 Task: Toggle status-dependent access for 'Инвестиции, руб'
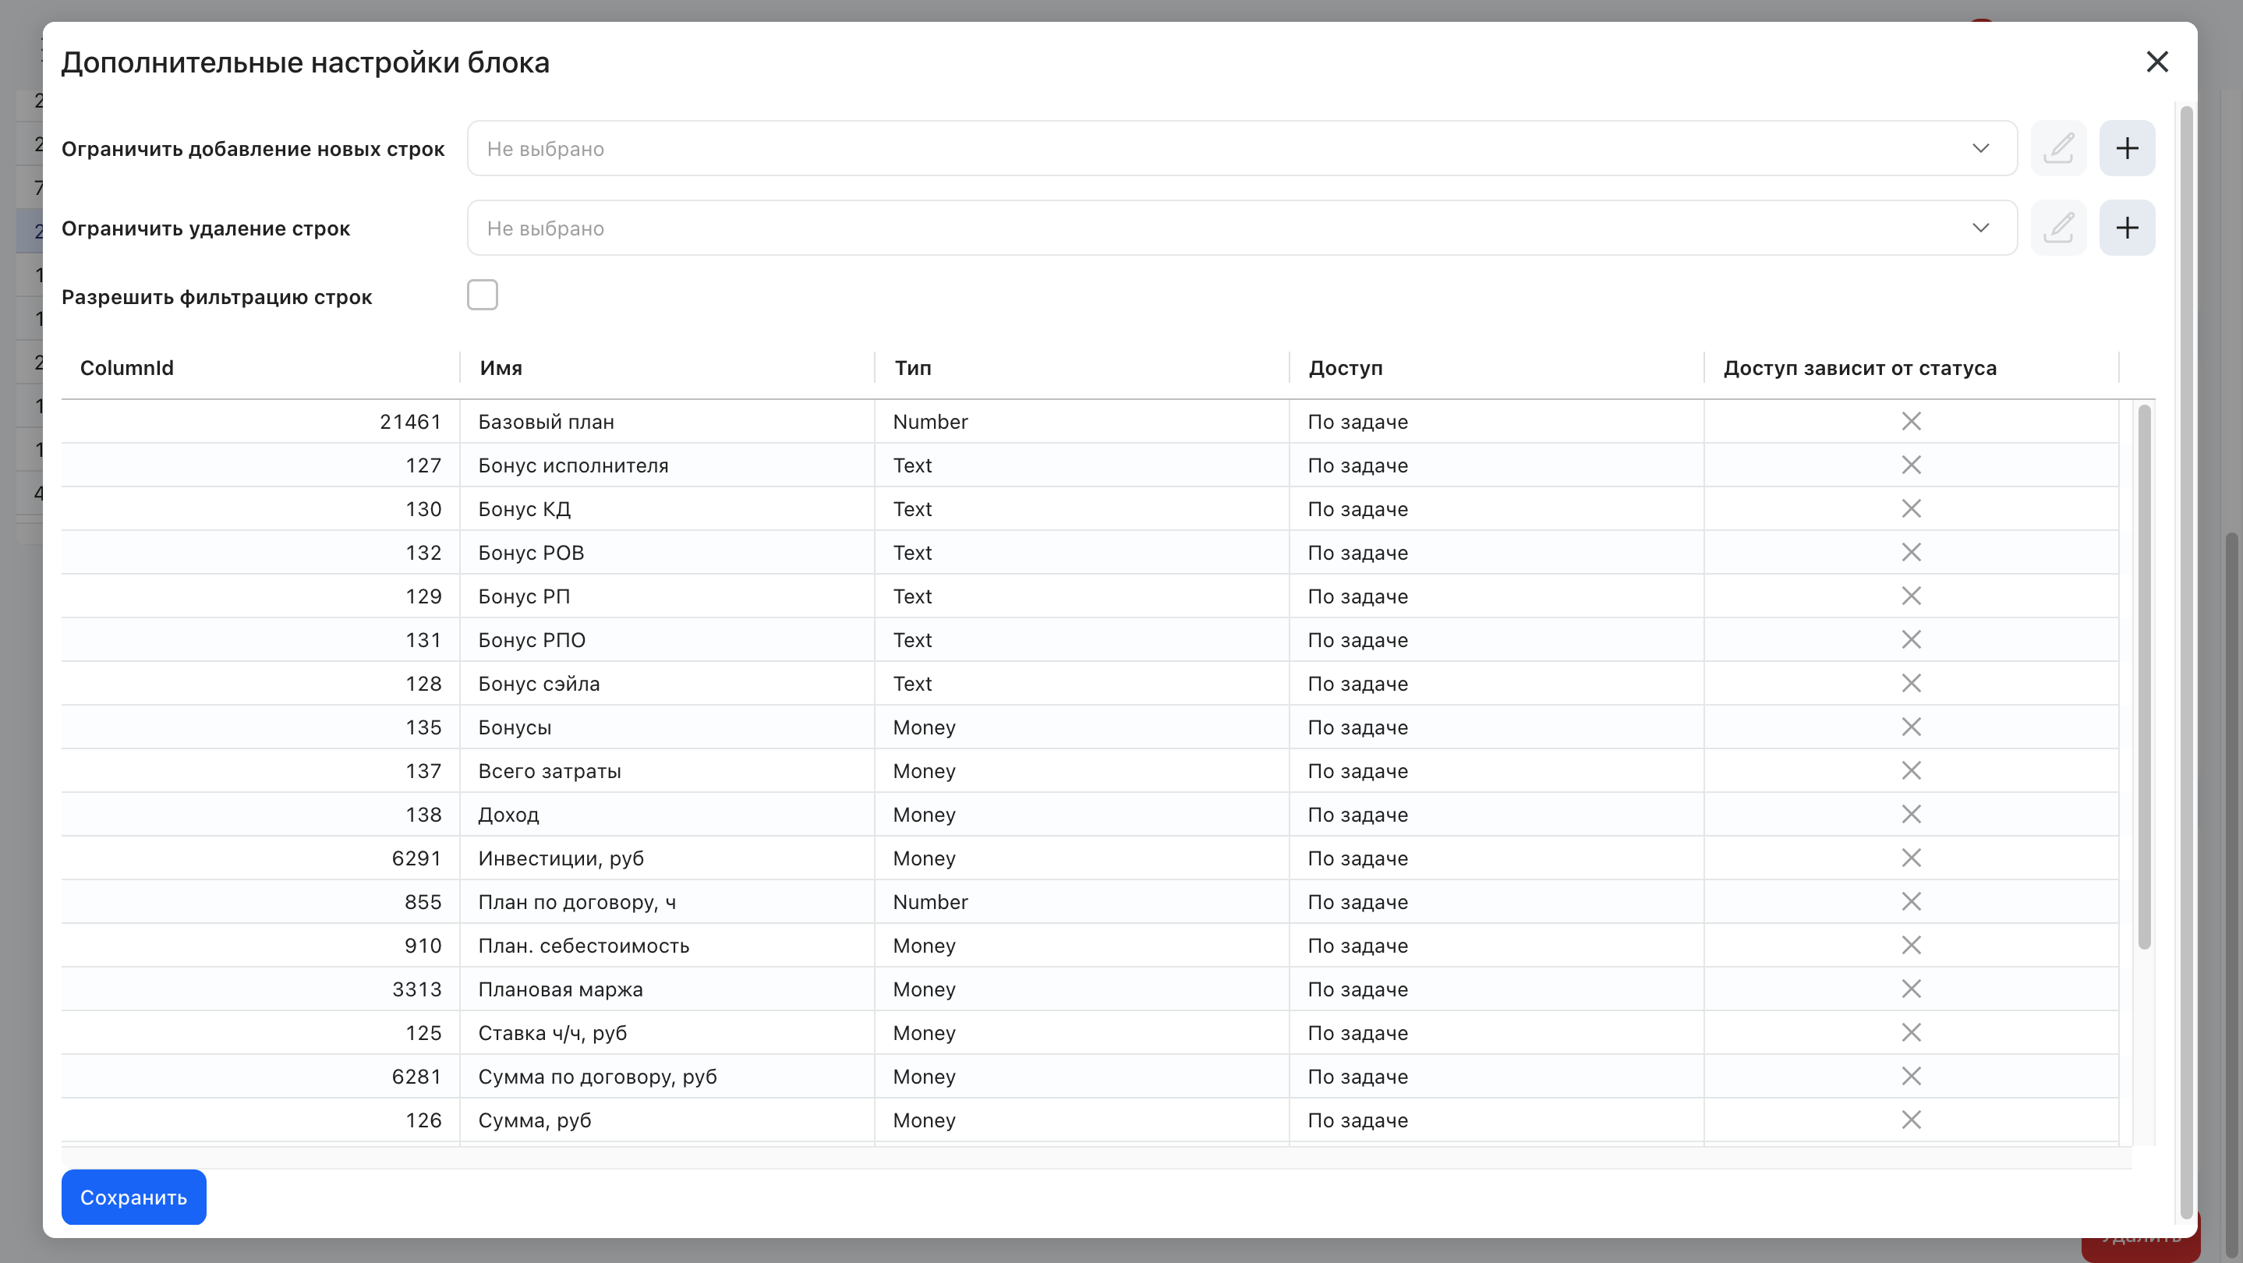1911,858
